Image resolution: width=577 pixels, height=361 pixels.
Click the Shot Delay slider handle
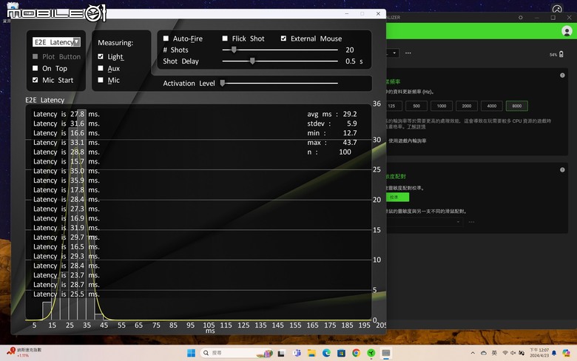pos(252,61)
